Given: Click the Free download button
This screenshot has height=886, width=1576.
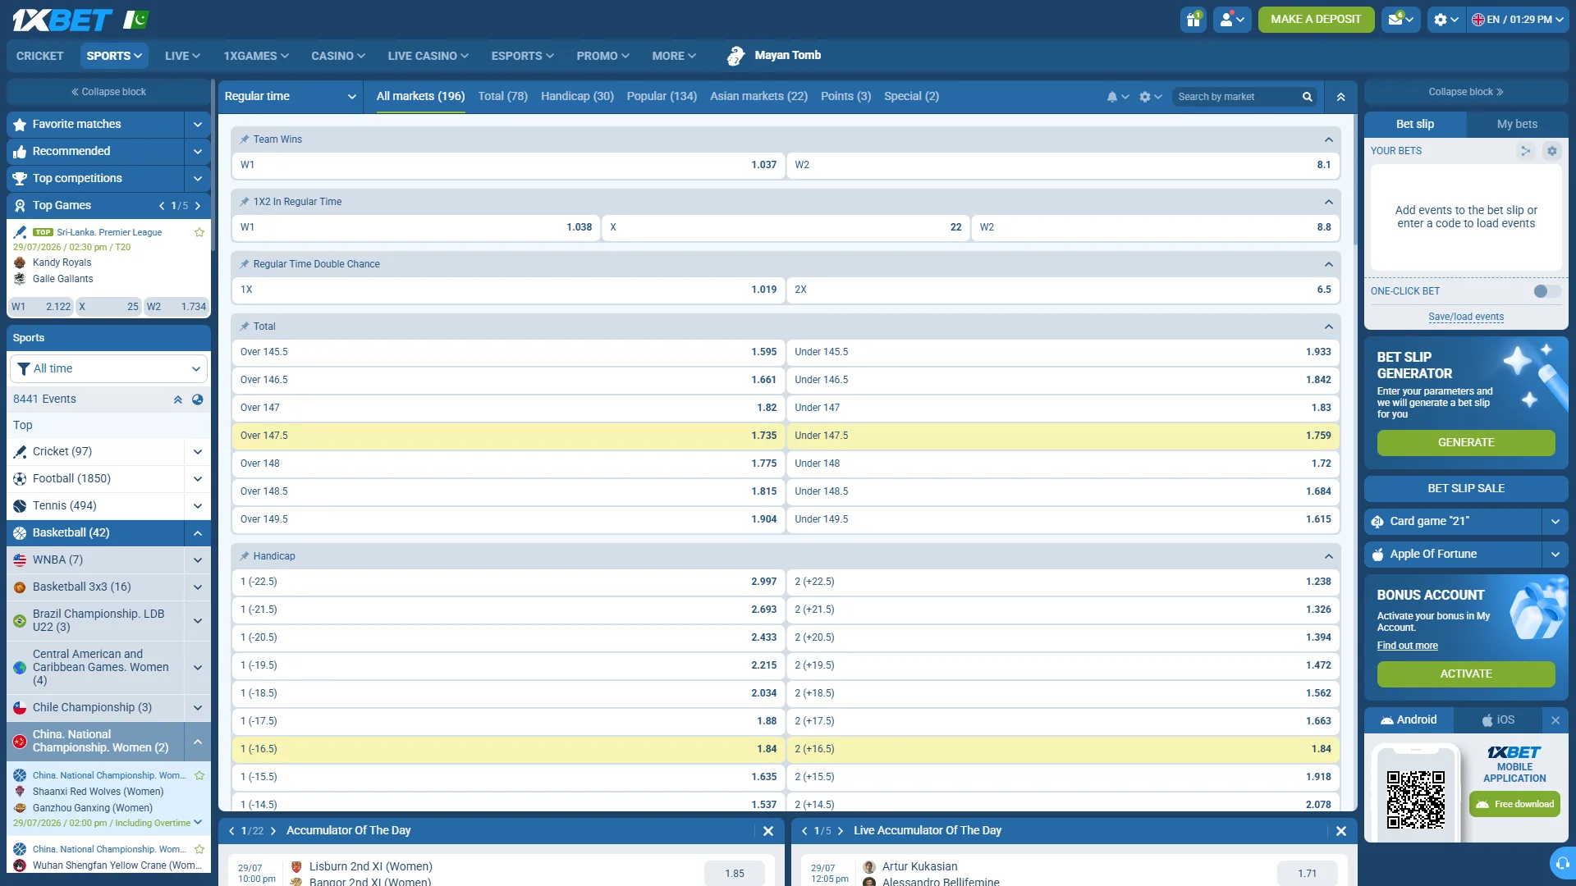Looking at the screenshot, I should (x=1514, y=805).
